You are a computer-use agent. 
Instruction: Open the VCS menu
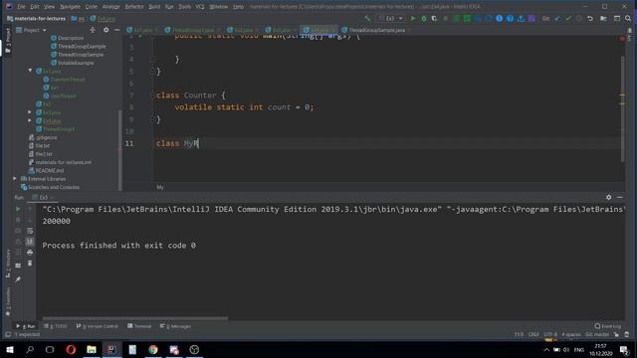200,7
